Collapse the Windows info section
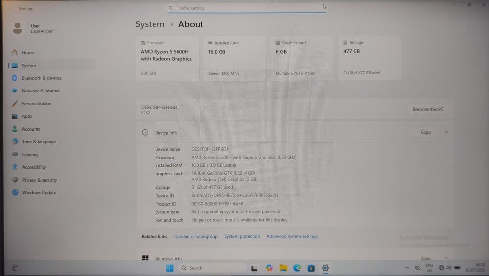 [446, 258]
